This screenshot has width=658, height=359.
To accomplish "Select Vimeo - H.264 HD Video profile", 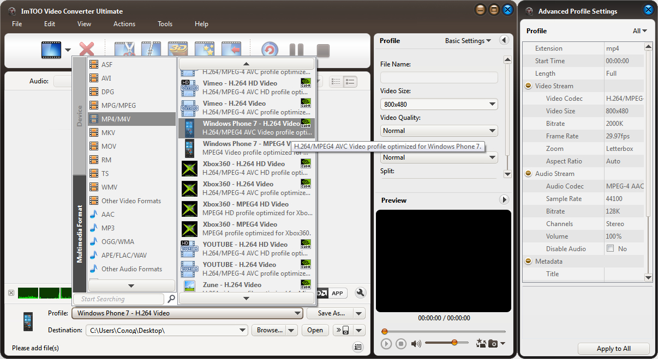I will click(x=247, y=88).
